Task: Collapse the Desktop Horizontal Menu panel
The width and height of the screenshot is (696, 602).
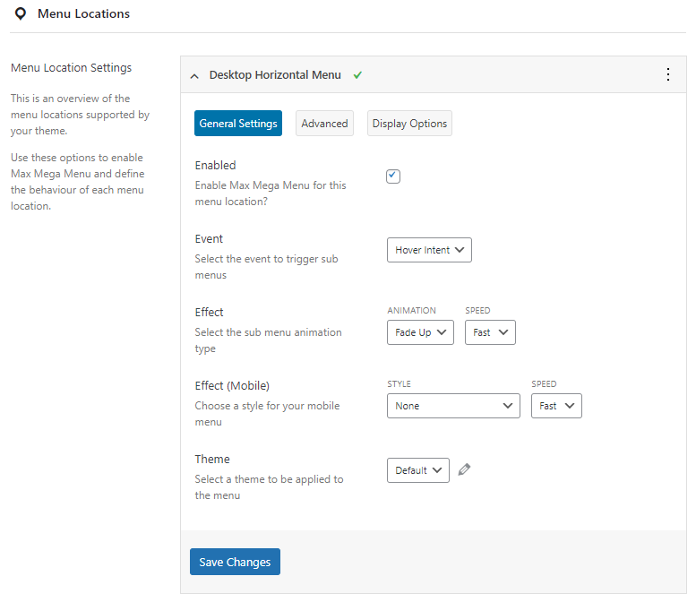Action: pos(194,76)
